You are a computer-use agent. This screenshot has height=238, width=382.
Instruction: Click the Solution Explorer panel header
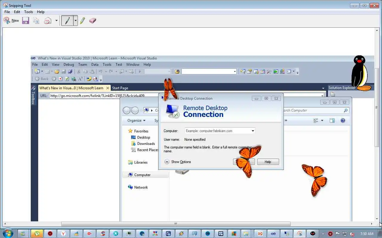[x=342, y=88]
